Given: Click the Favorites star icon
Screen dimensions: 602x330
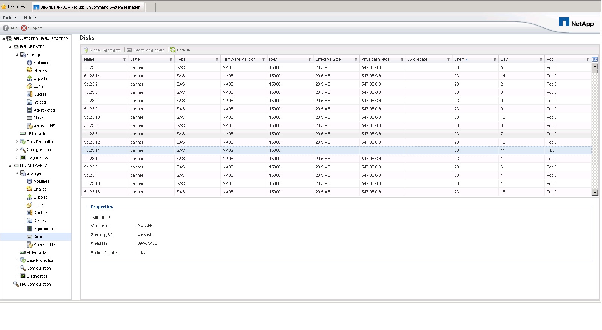Looking at the screenshot, I should click(x=4, y=6).
